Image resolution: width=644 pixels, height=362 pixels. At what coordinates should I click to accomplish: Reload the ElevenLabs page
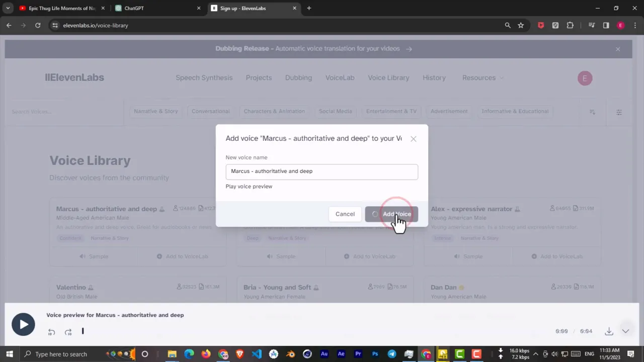pyautogui.click(x=38, y=26)
